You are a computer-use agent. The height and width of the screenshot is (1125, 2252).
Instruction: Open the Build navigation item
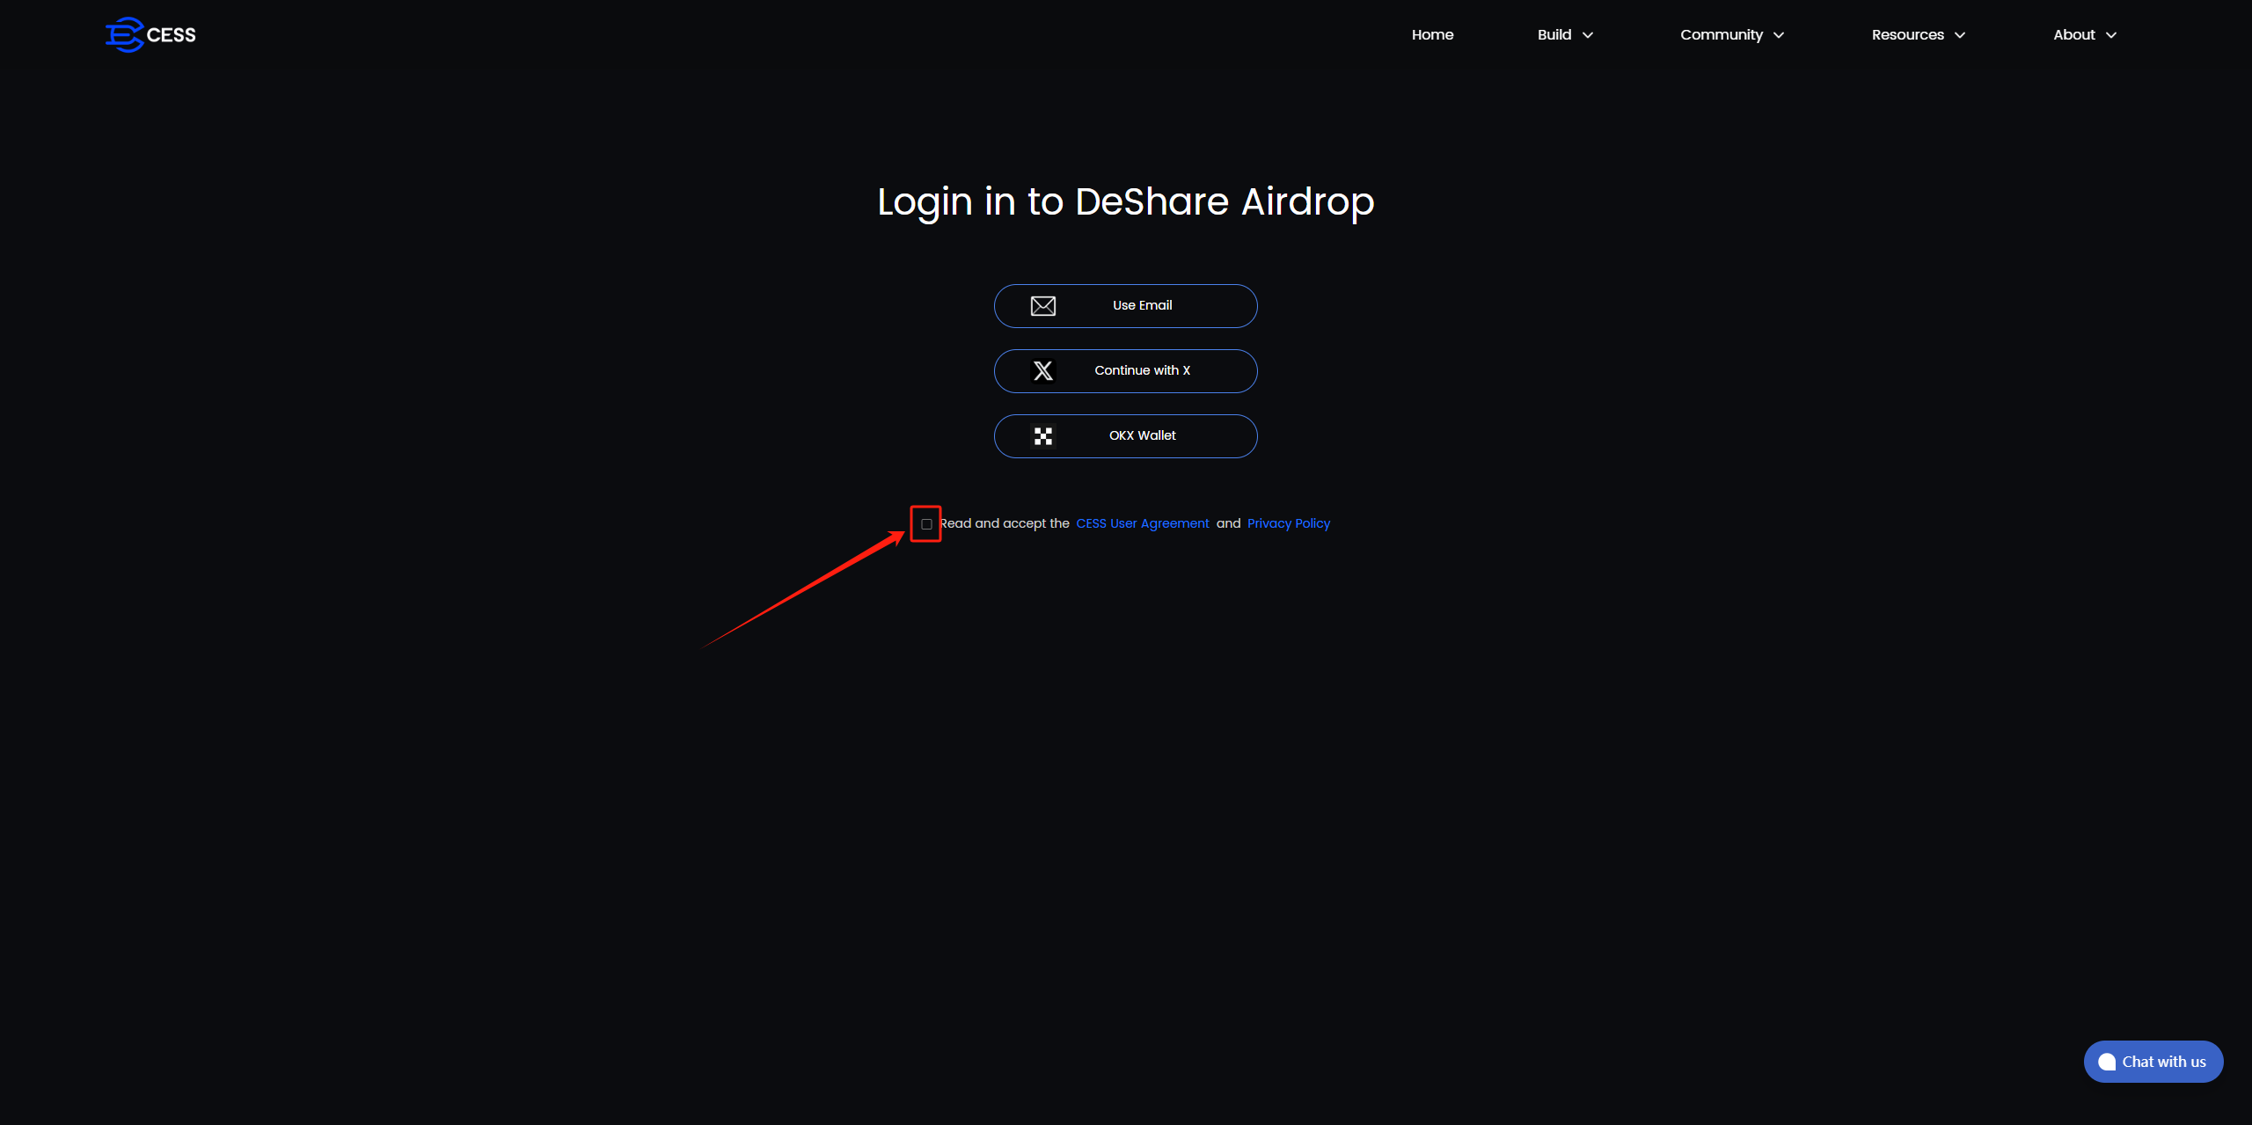pos(1554,35)
